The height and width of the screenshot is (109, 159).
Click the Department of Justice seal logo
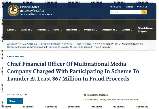click(x=13, y=10)
